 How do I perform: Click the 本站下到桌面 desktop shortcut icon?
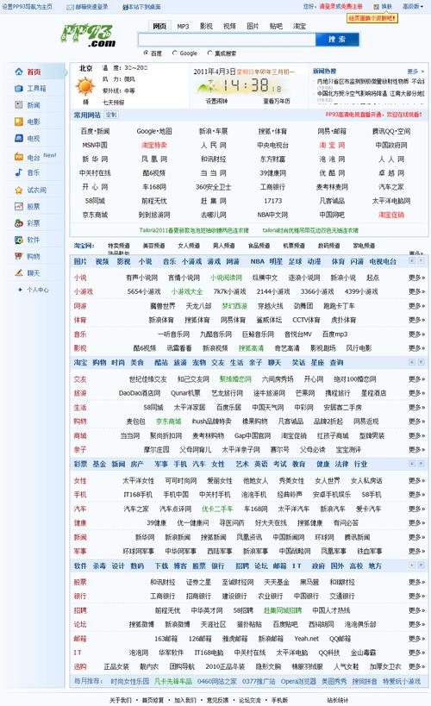coord(126,7)
